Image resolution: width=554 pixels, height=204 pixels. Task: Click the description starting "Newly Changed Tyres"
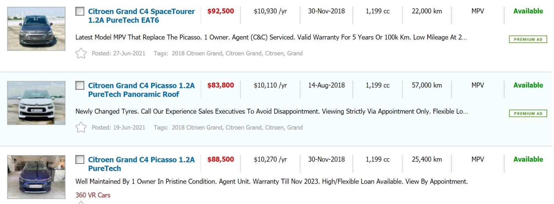[x=271, y=112]
